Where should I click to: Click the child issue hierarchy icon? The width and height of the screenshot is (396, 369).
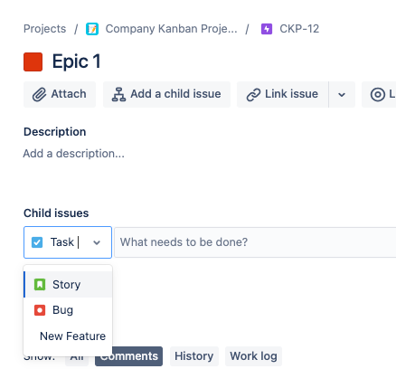click(x=118, y=94)
